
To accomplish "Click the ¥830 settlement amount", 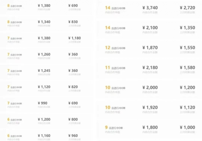I will pos(73,22).
